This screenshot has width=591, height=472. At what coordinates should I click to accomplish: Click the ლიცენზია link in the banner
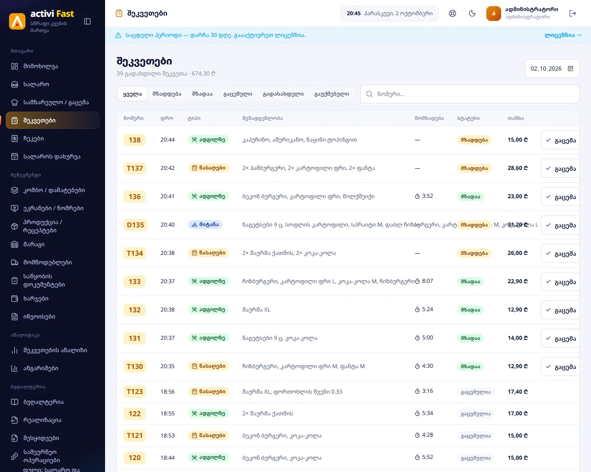[x=563, y=35]
